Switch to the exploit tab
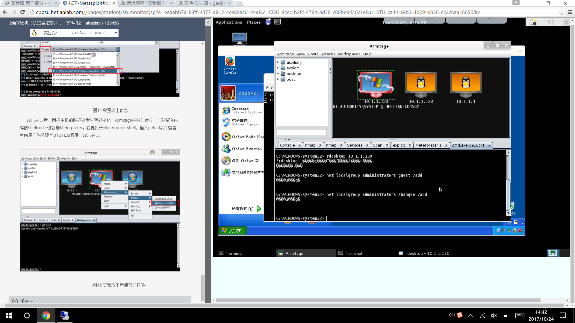Image resolution: width=575 pixels, height=323 pixels. [399, 145]
